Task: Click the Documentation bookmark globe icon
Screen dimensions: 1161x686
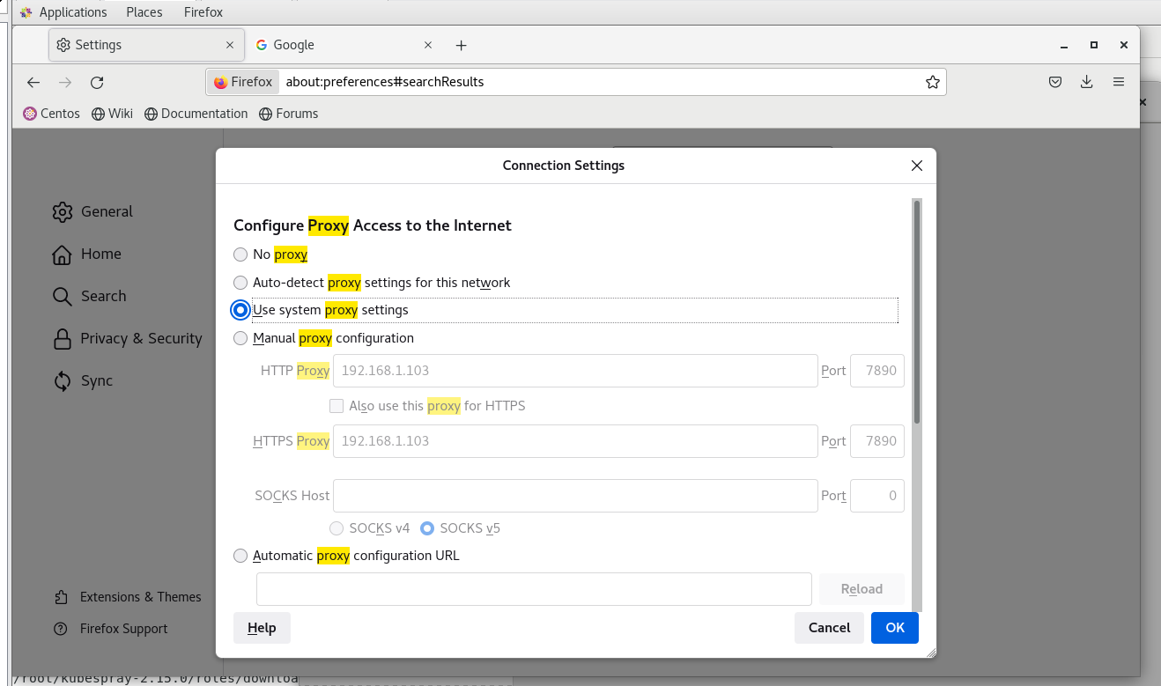Action: pyautogui.click(x=151, y=114)
